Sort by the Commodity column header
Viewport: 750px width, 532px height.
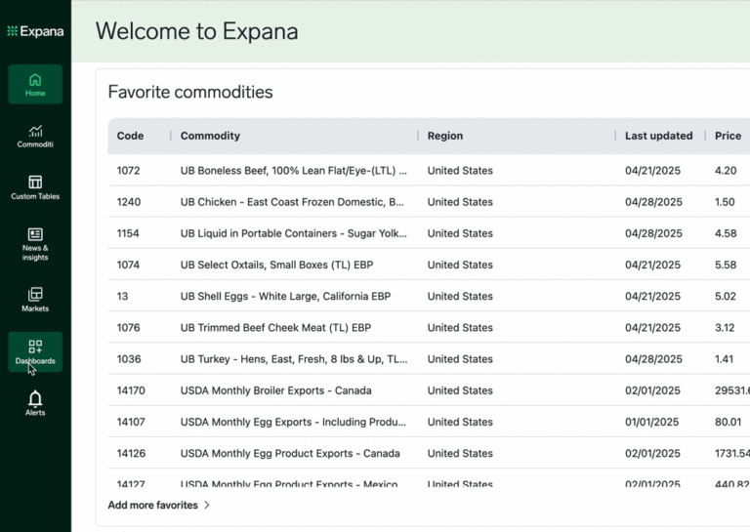tap(210, 136)
